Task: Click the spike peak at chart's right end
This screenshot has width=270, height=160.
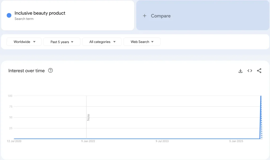Action: 261,96
